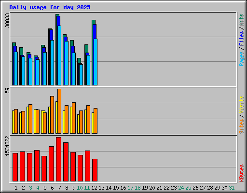
Task: Click the green 'Hits' legend label
Action: pos(242,20)
